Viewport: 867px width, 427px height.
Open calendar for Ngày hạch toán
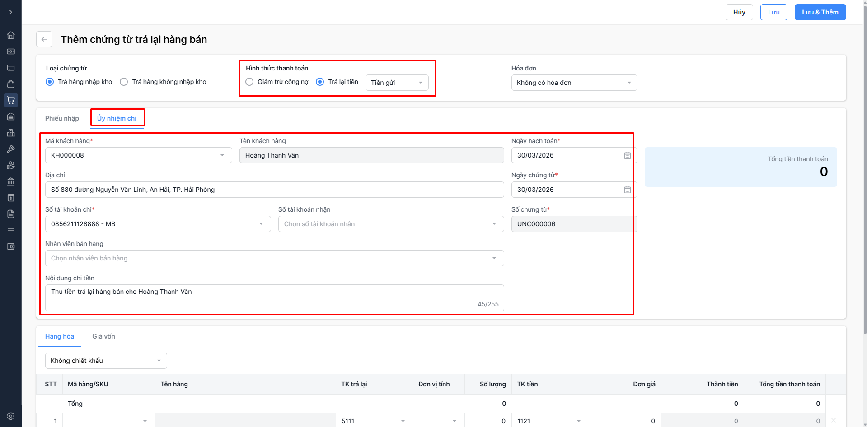[x=627, y=155]
